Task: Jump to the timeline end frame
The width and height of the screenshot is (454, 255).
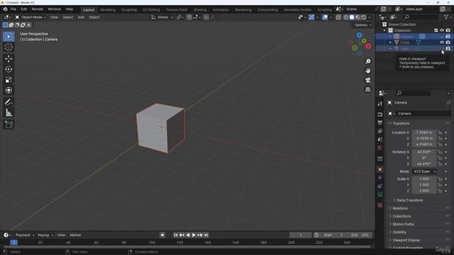Action: (206, 235)
